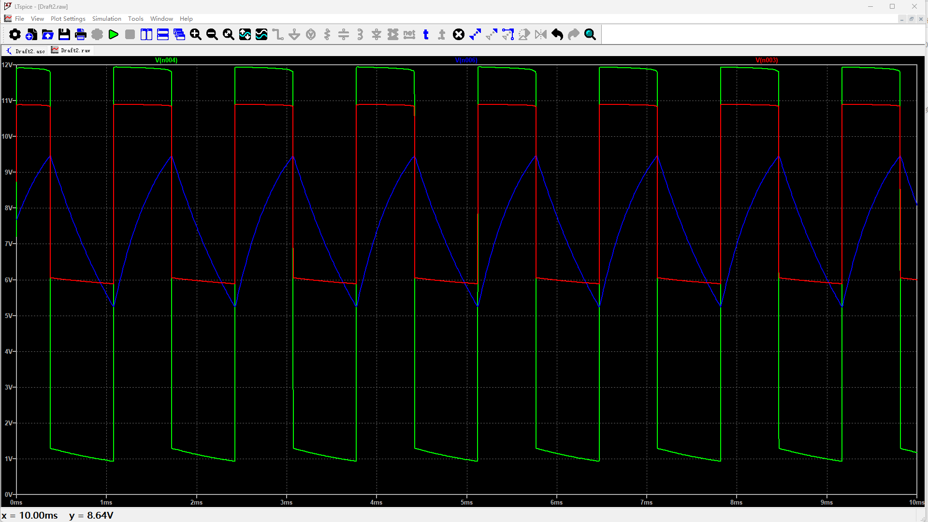Click the greyed wire tool icon

(278, 34)
